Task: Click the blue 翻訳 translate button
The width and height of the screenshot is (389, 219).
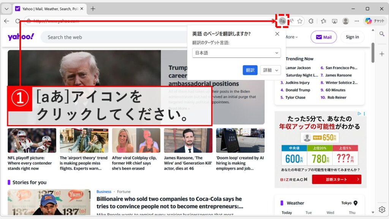Action: [x=250, y=70]
